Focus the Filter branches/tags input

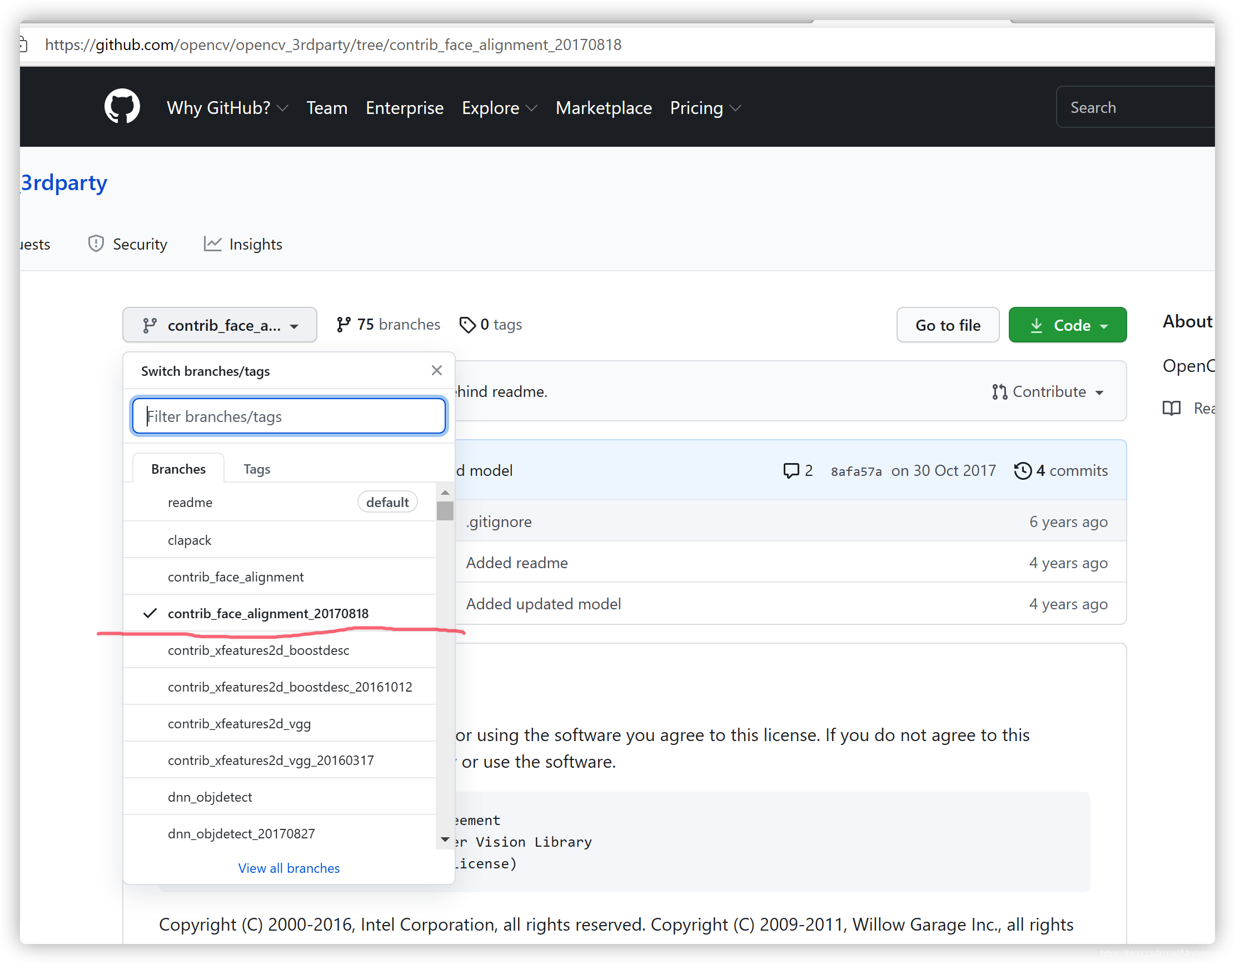tap(288, 416)
